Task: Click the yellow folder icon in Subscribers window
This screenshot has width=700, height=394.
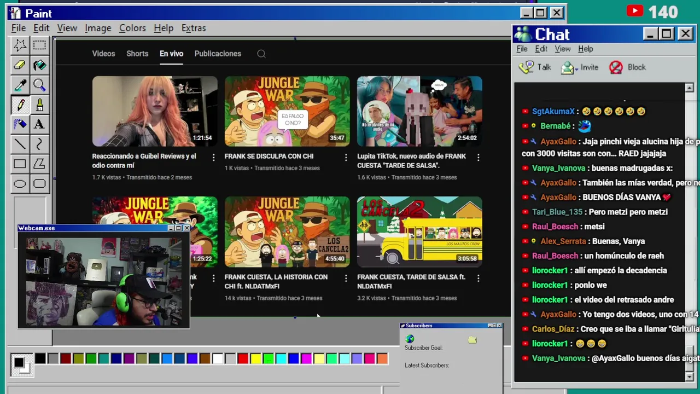Action: pyautogui.click(x=472, y=340)
